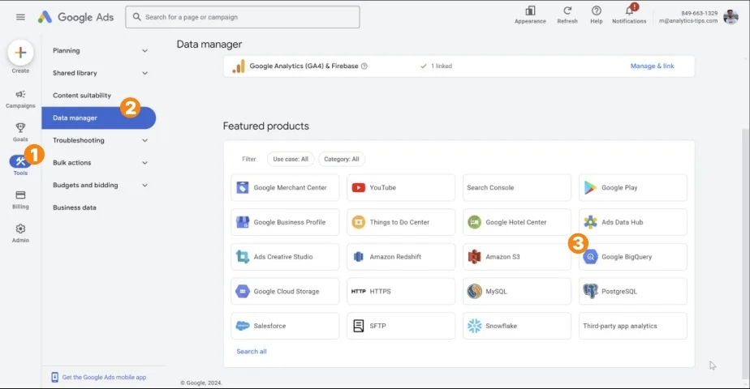Open the Use case: All filter
750x389 pixels.
pos(291,159)
